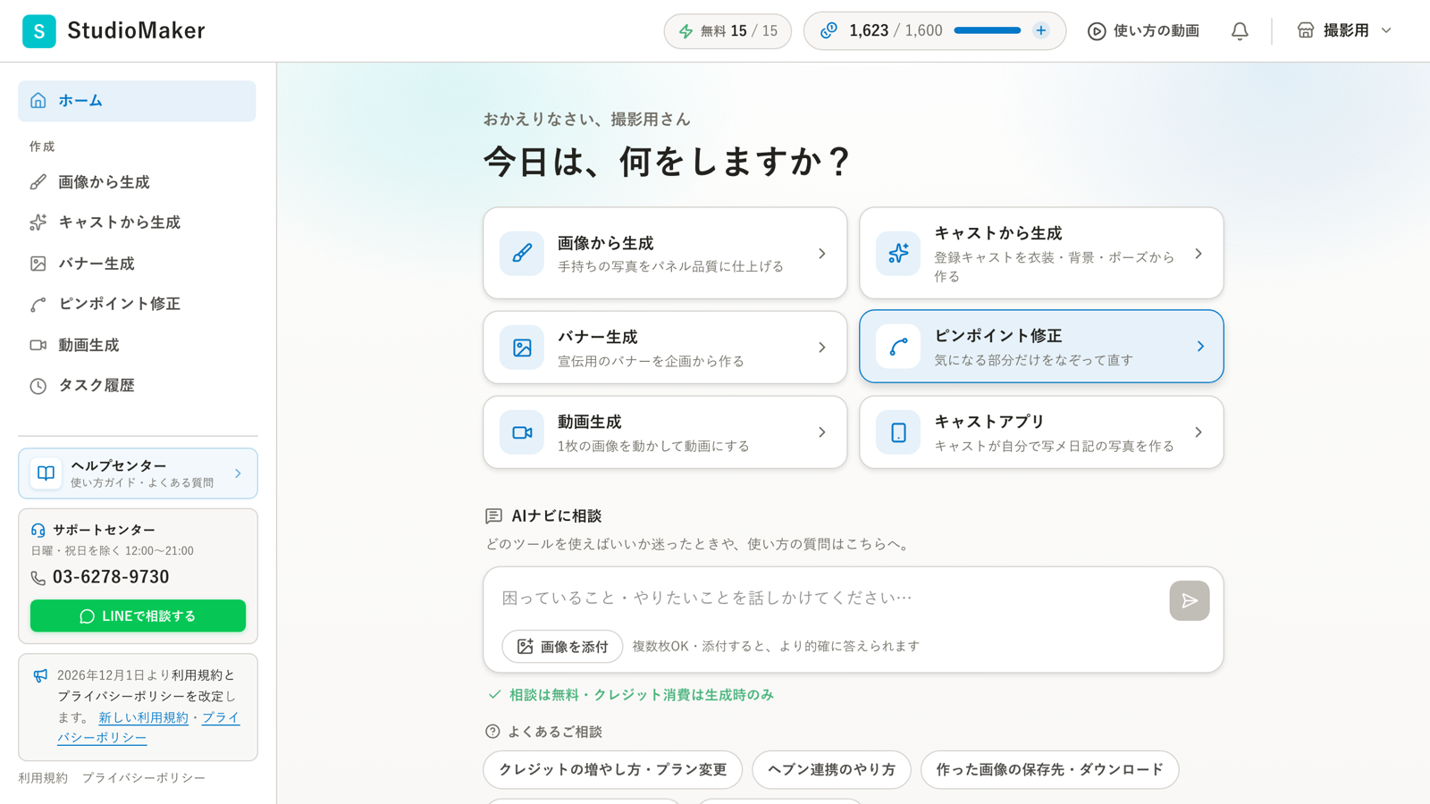1430x804 pixels.
Task: Click the video camera icon on the 動画生成 card
Action: (x=522, y=432)
